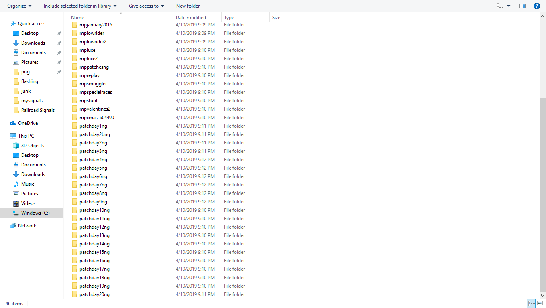Click the mysignals folder icon
Image resolution: width=546 pixels, height=308 pixels.
point(16,101)
